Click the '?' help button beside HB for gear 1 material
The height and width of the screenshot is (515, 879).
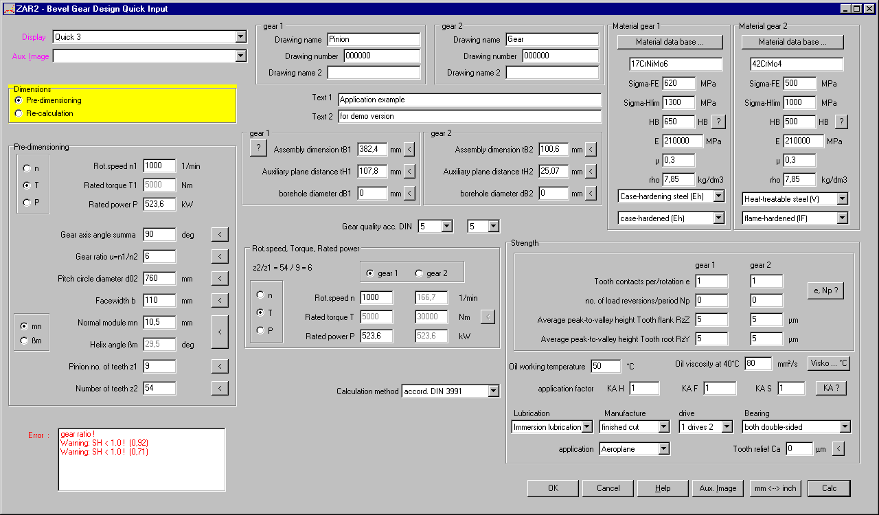(x=717, y=122)
